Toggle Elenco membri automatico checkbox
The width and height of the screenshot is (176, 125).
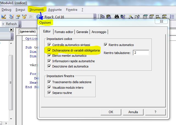coord(49,55)
